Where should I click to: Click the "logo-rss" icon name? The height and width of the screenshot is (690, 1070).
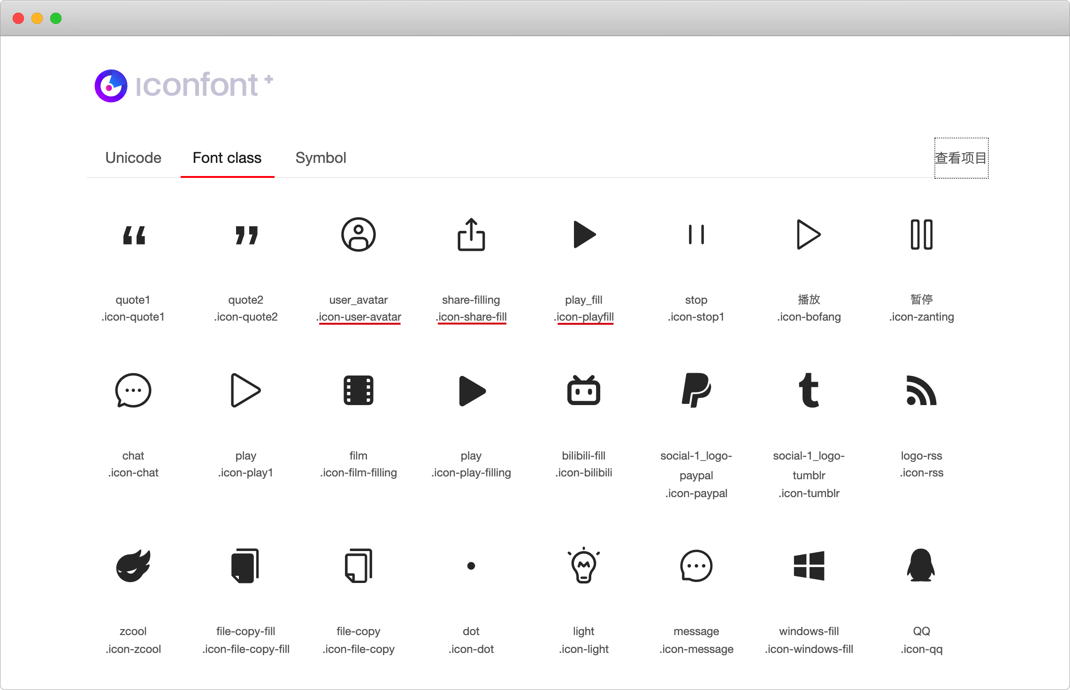click(922, 456)
